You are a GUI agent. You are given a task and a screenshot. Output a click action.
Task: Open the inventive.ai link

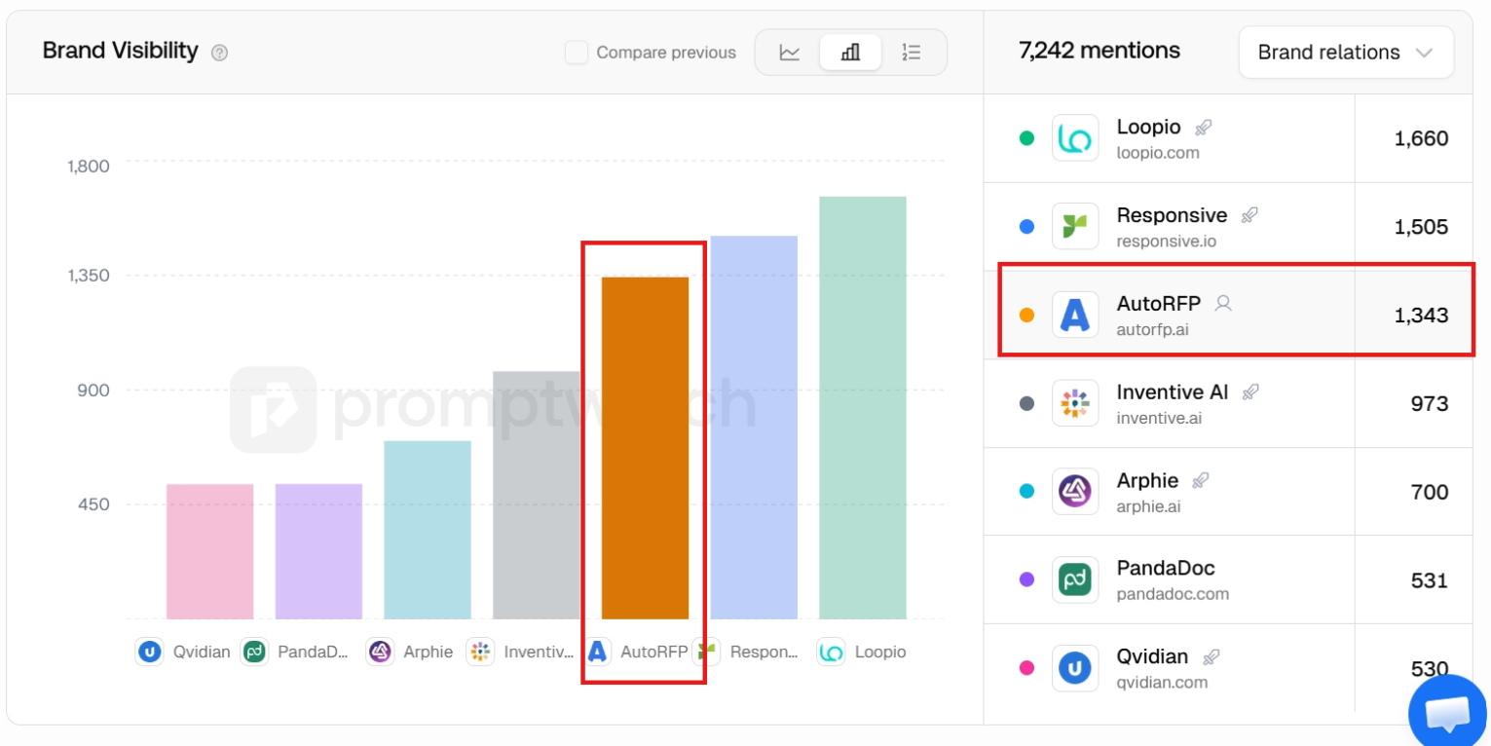coord(1159,418)
